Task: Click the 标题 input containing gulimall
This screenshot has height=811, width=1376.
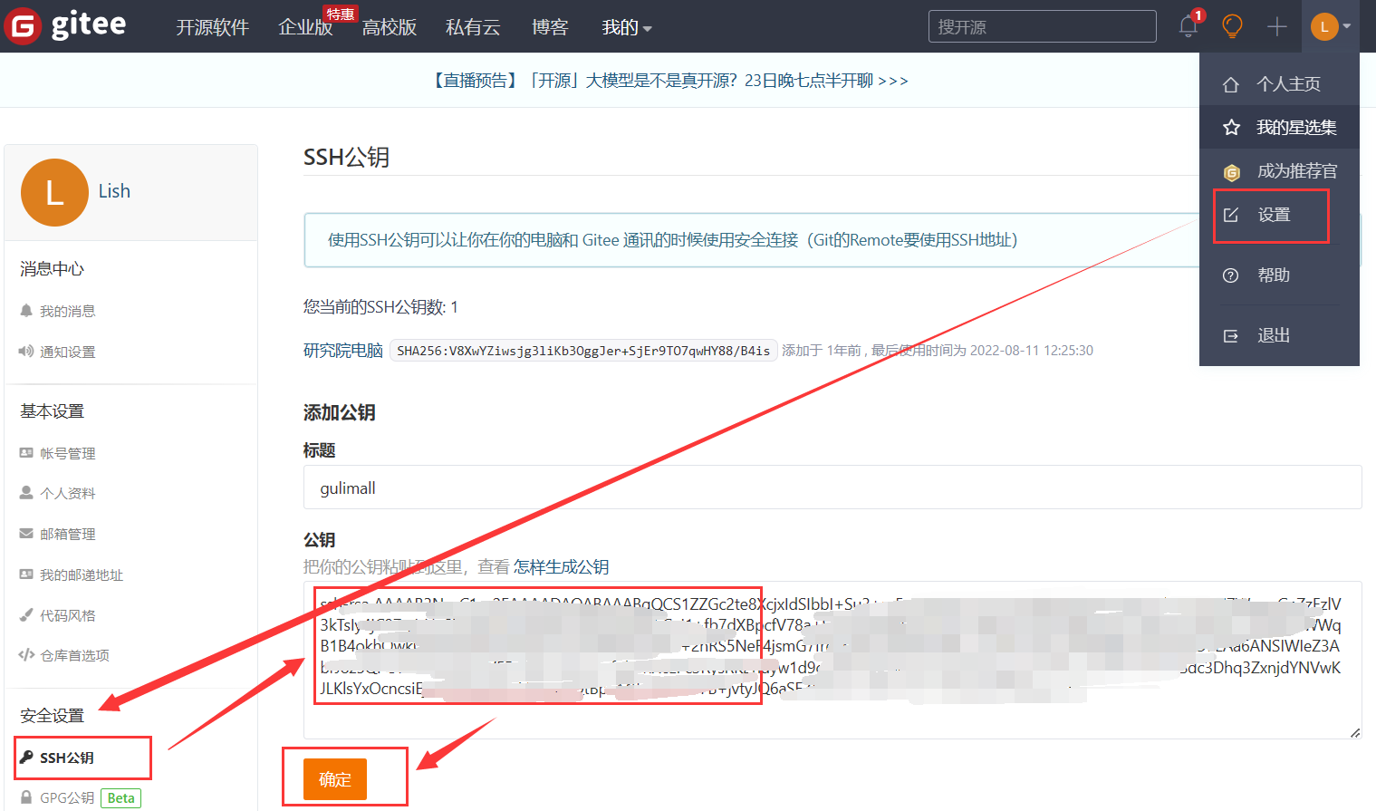Action: [x=832, y=488]
